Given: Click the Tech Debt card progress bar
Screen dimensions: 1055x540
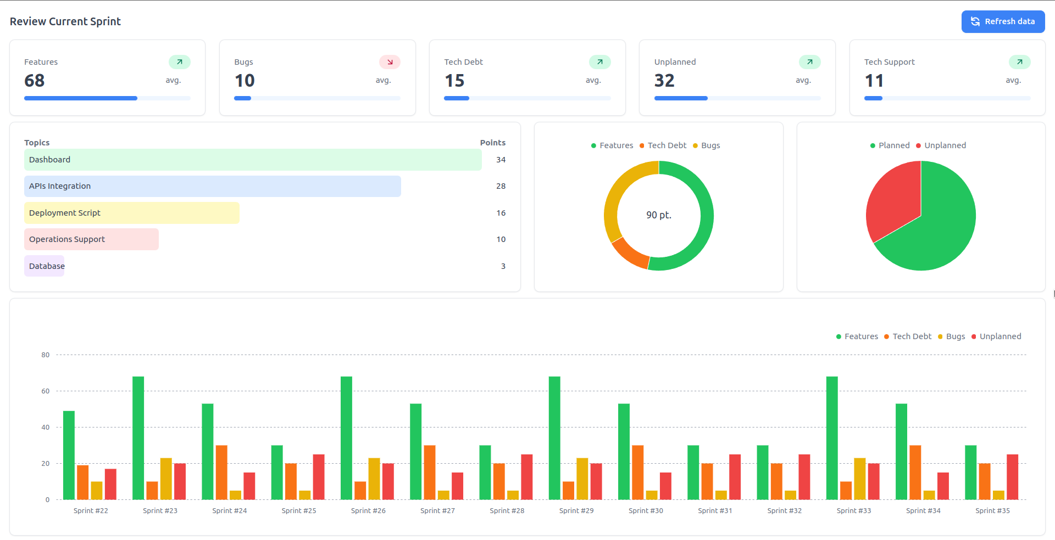Looking at the screenshot, I should tap(527, 98).
